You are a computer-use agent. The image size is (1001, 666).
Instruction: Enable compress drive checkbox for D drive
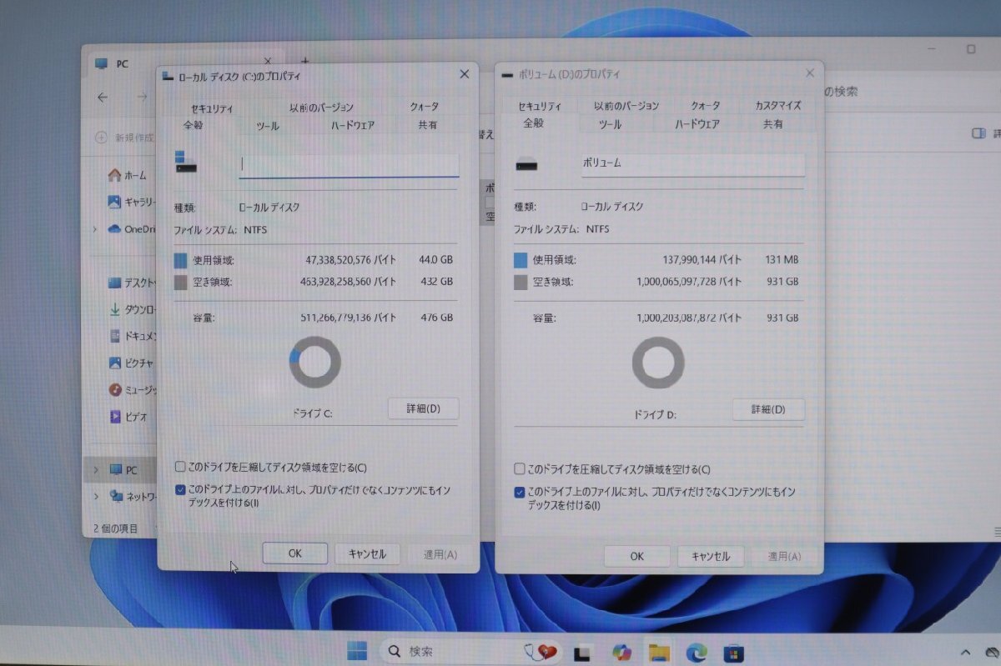coord(520,469)
